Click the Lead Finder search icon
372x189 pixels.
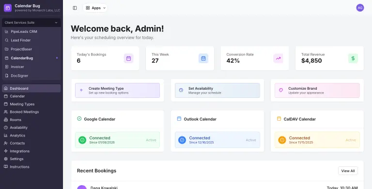tap(7, 40)
